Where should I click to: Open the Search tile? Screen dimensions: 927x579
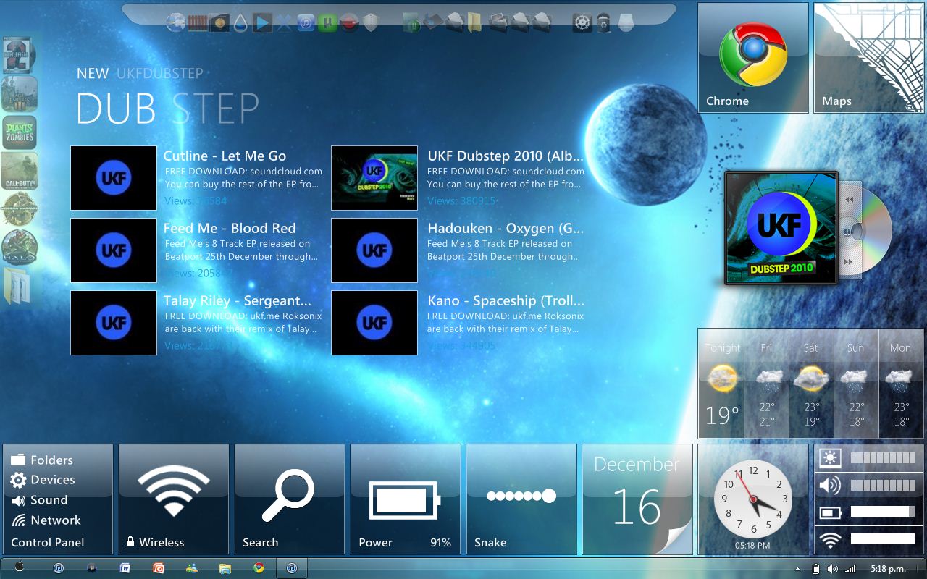pyautogui.click(x=290, y=499)
